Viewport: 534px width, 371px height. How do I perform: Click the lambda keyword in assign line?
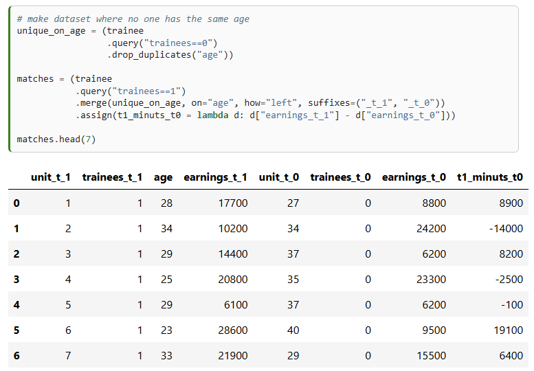coord(212,115)
